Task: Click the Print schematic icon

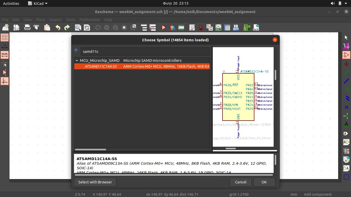Action: click(27, 27)
